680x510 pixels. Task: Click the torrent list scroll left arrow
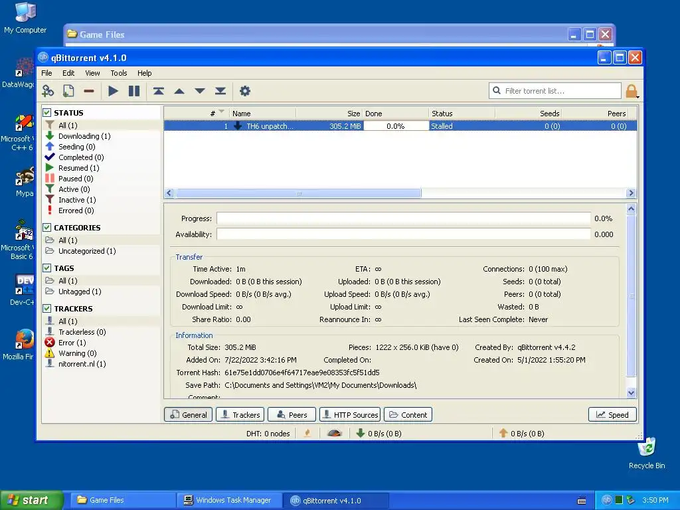[169, 193]
